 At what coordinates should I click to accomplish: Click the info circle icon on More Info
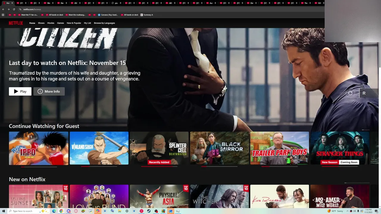pos(40,92)
